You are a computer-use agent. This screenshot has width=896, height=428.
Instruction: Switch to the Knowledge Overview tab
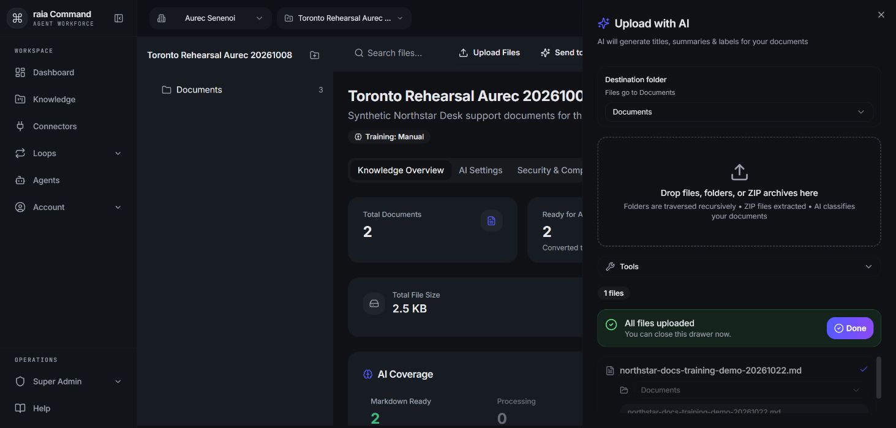401,170
